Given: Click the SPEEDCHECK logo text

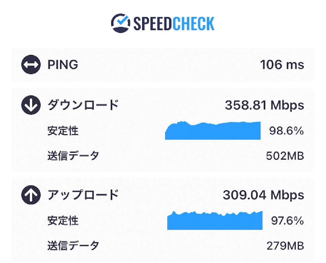Looking at the screenshot, I should click(x=174, y=24).
